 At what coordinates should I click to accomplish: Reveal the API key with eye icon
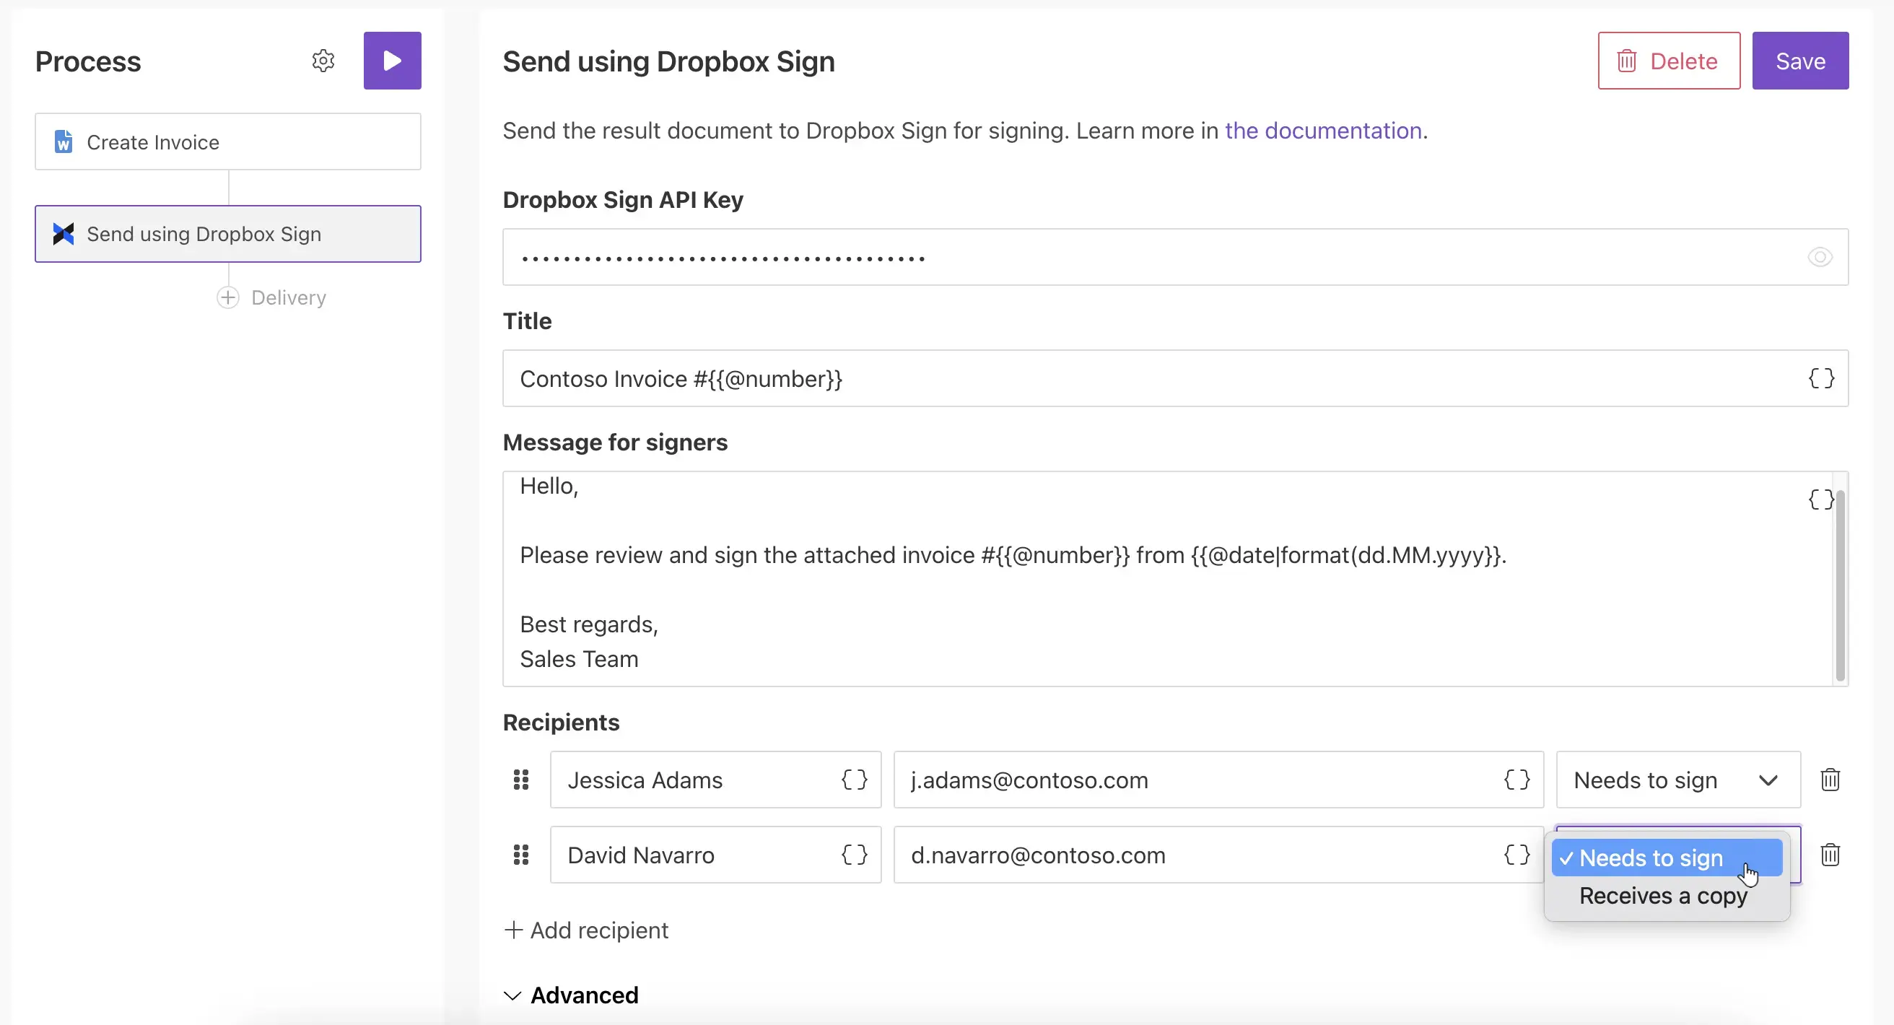[x=1820, y=258]
